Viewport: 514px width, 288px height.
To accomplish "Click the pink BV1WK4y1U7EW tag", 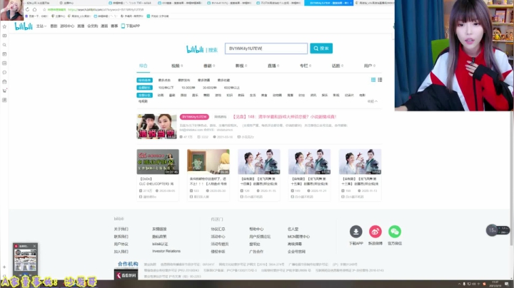I will (194, 117).
